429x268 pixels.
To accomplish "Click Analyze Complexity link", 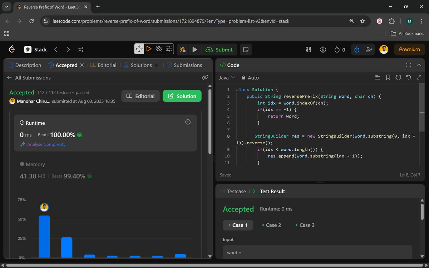I will (x=43, y=144).
